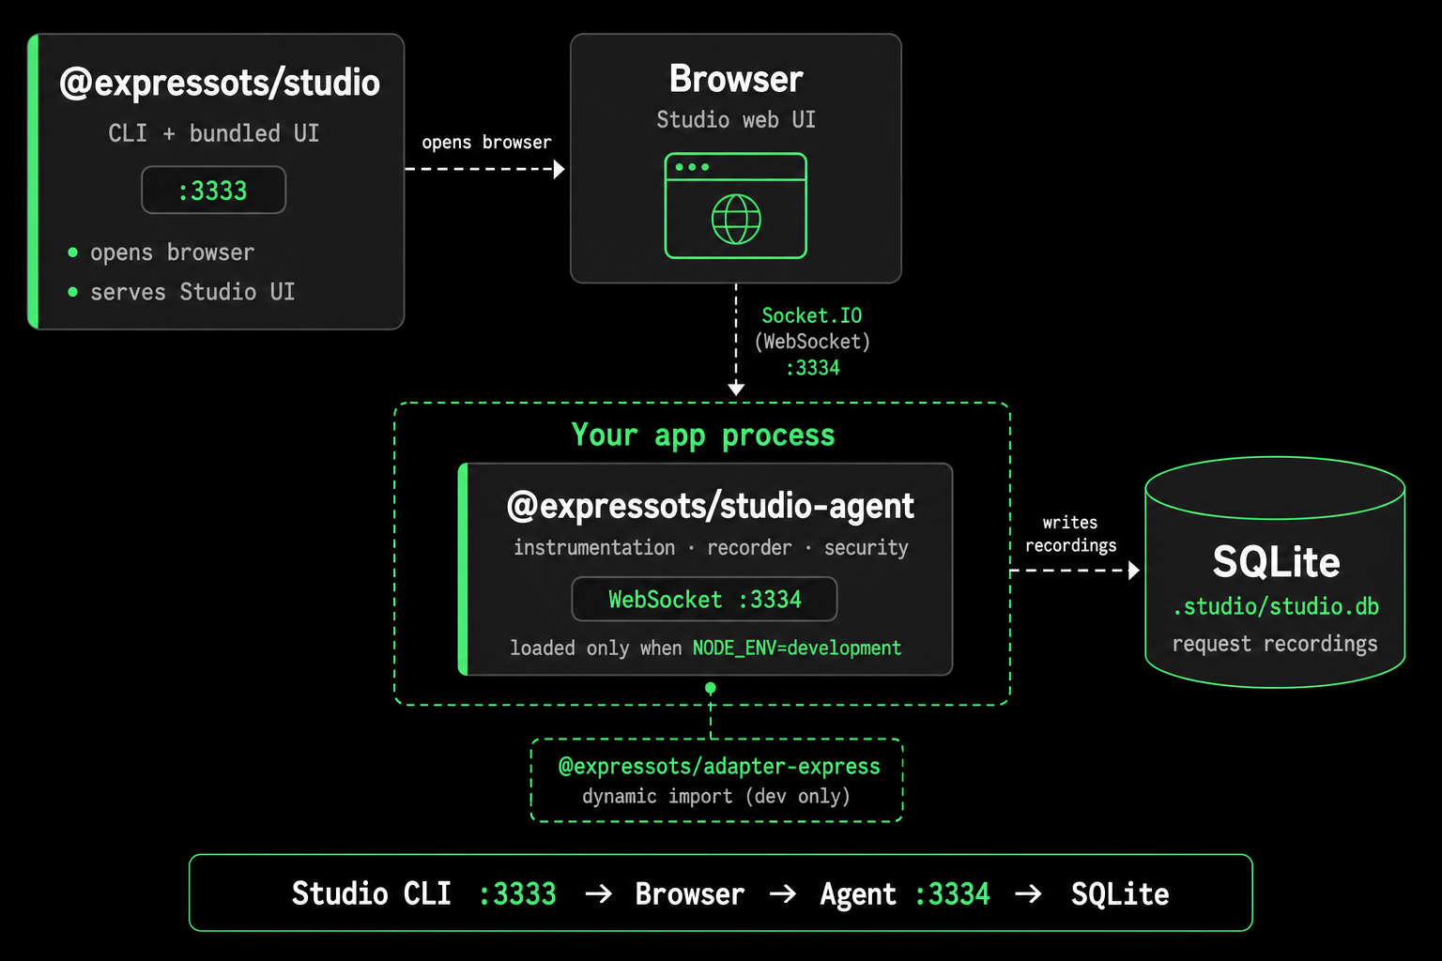Click the NODE_ENV=development text

797,648
